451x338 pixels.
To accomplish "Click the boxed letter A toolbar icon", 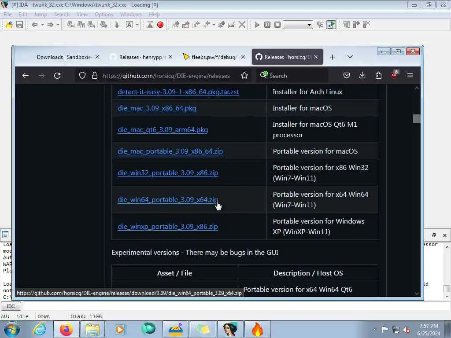I will pos(129,25).
